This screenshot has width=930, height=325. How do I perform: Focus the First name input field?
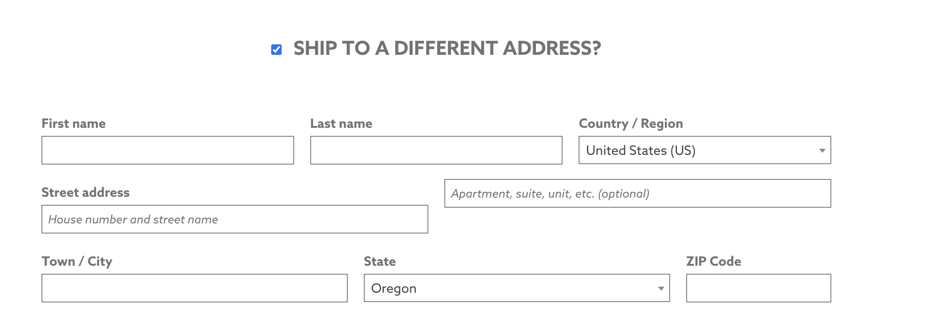click(168, 150)
